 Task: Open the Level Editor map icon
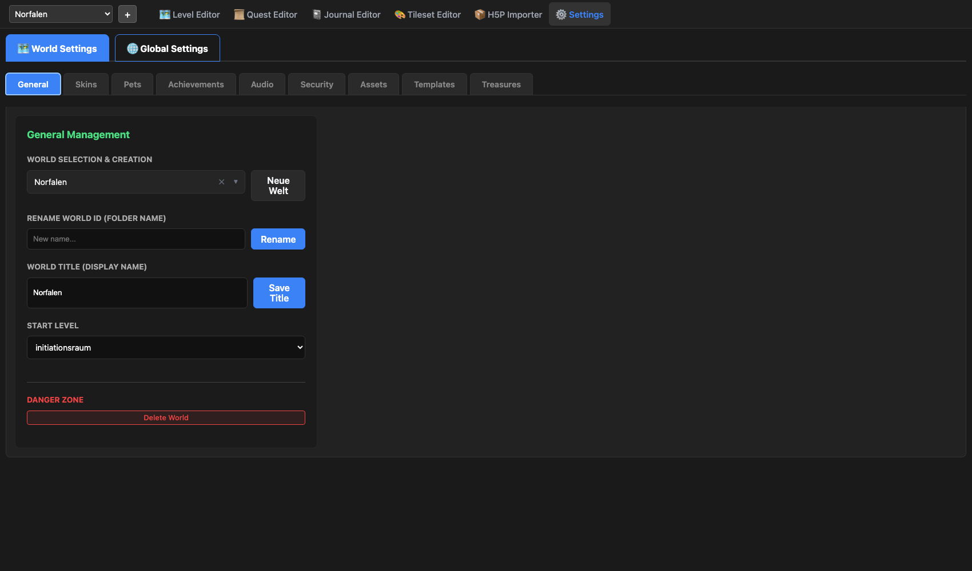click(x=165, y=15)
